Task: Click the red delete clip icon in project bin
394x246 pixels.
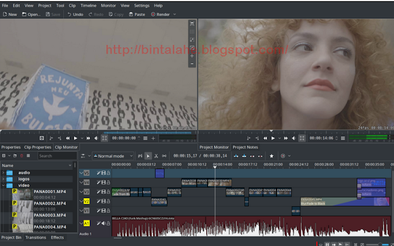Action: click(x=22, y=156)
